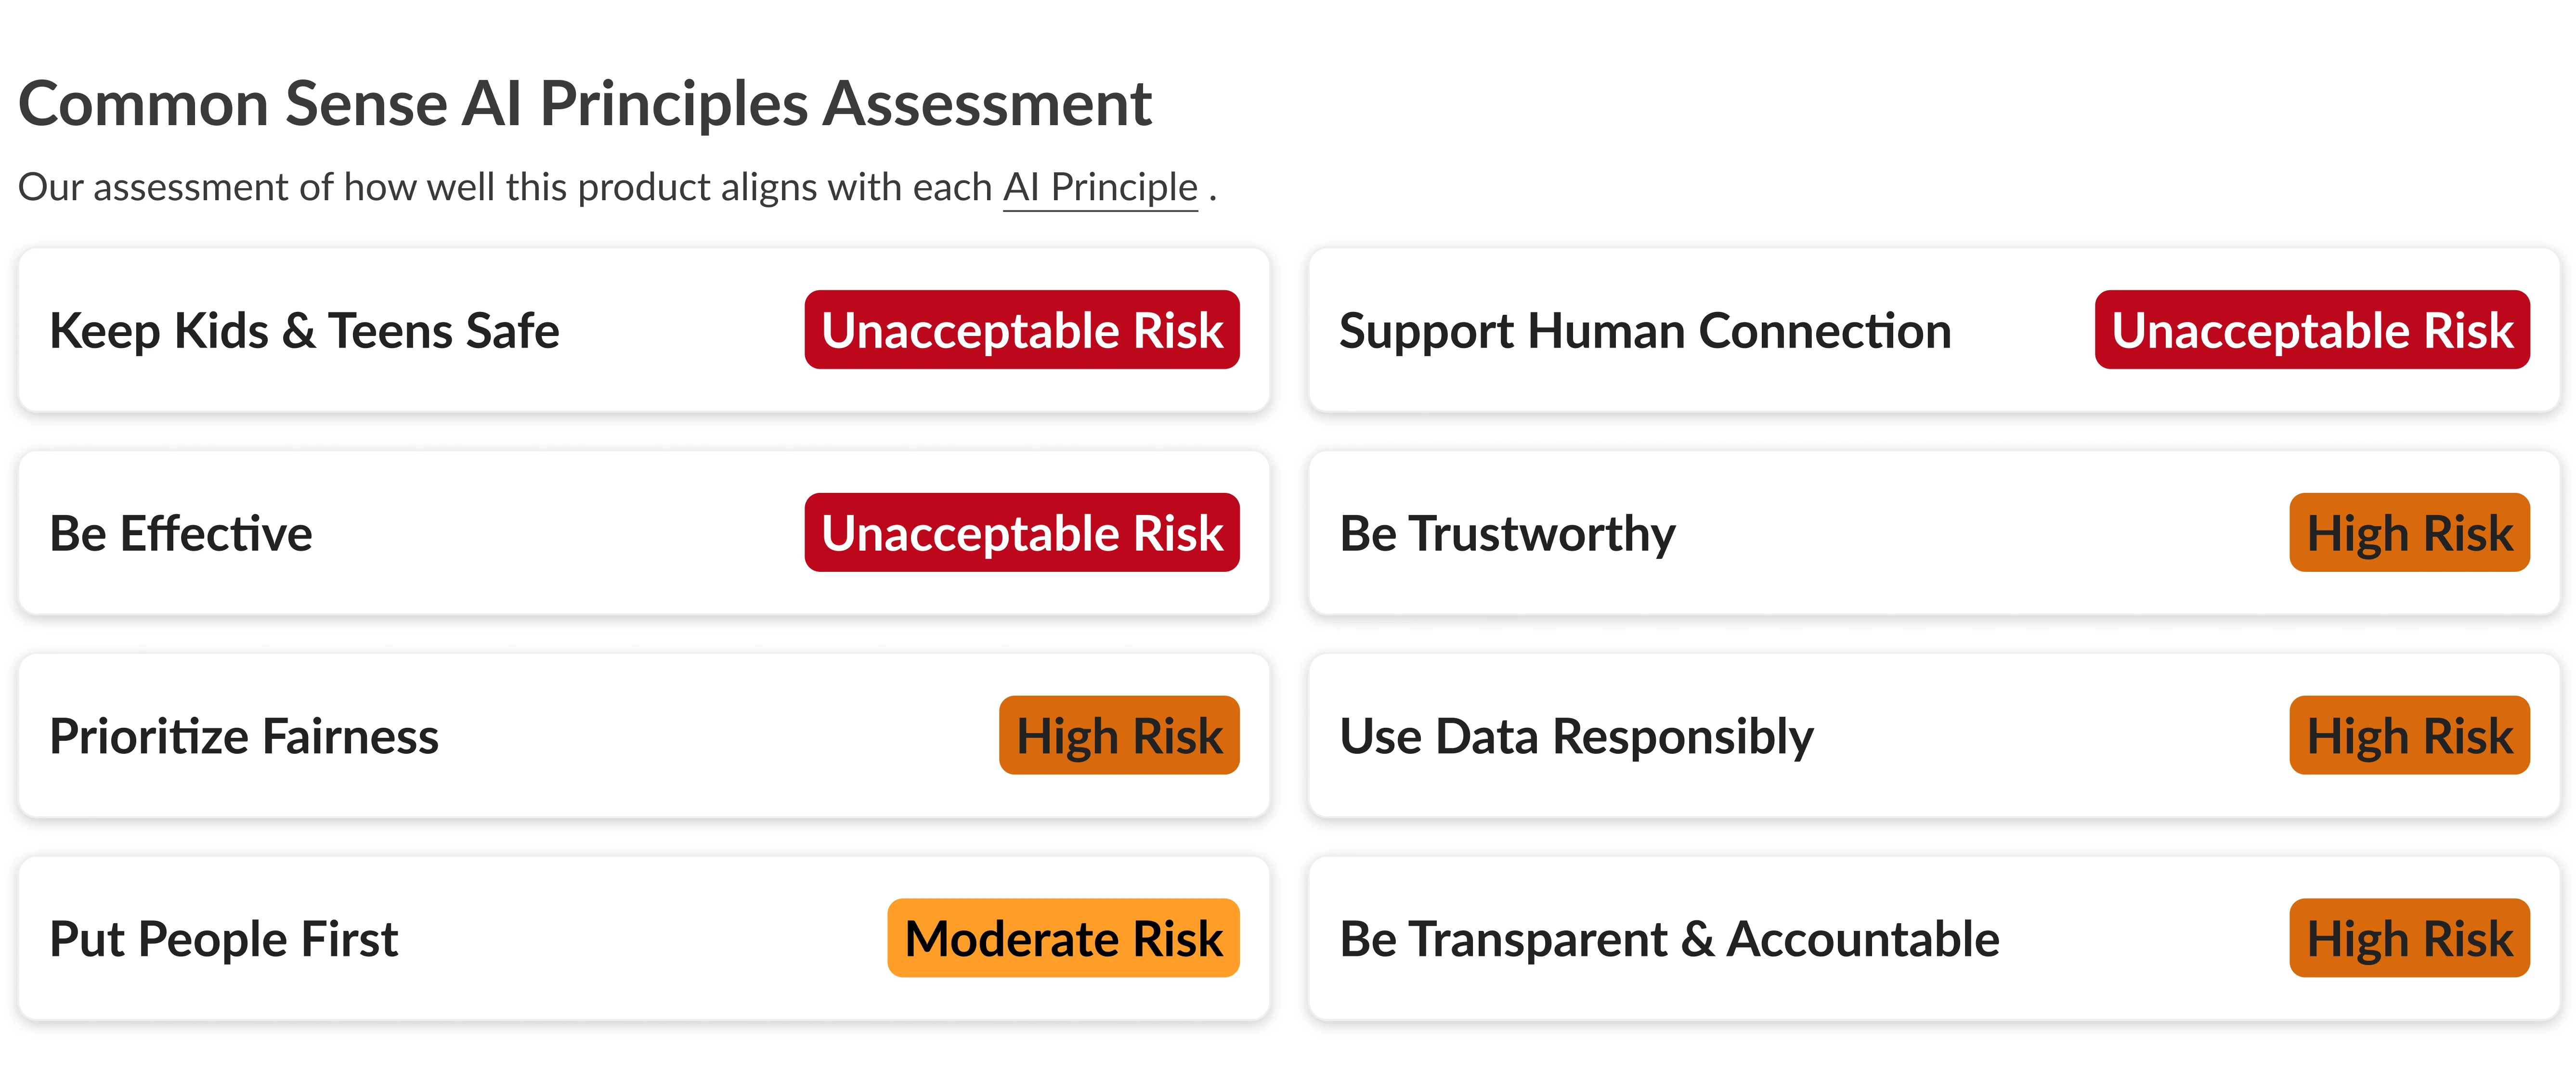This screenshot has height=1083, width=2576.
Task: Open the AI Principle link
Action: point(1100,188)
